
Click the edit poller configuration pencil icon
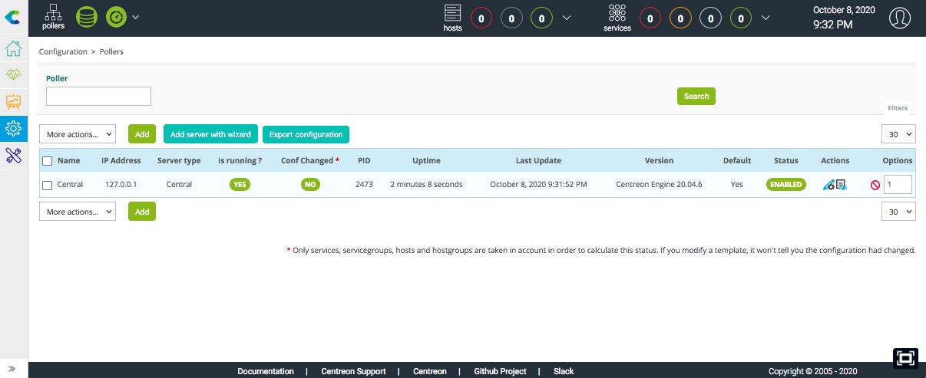pos(828,185)
